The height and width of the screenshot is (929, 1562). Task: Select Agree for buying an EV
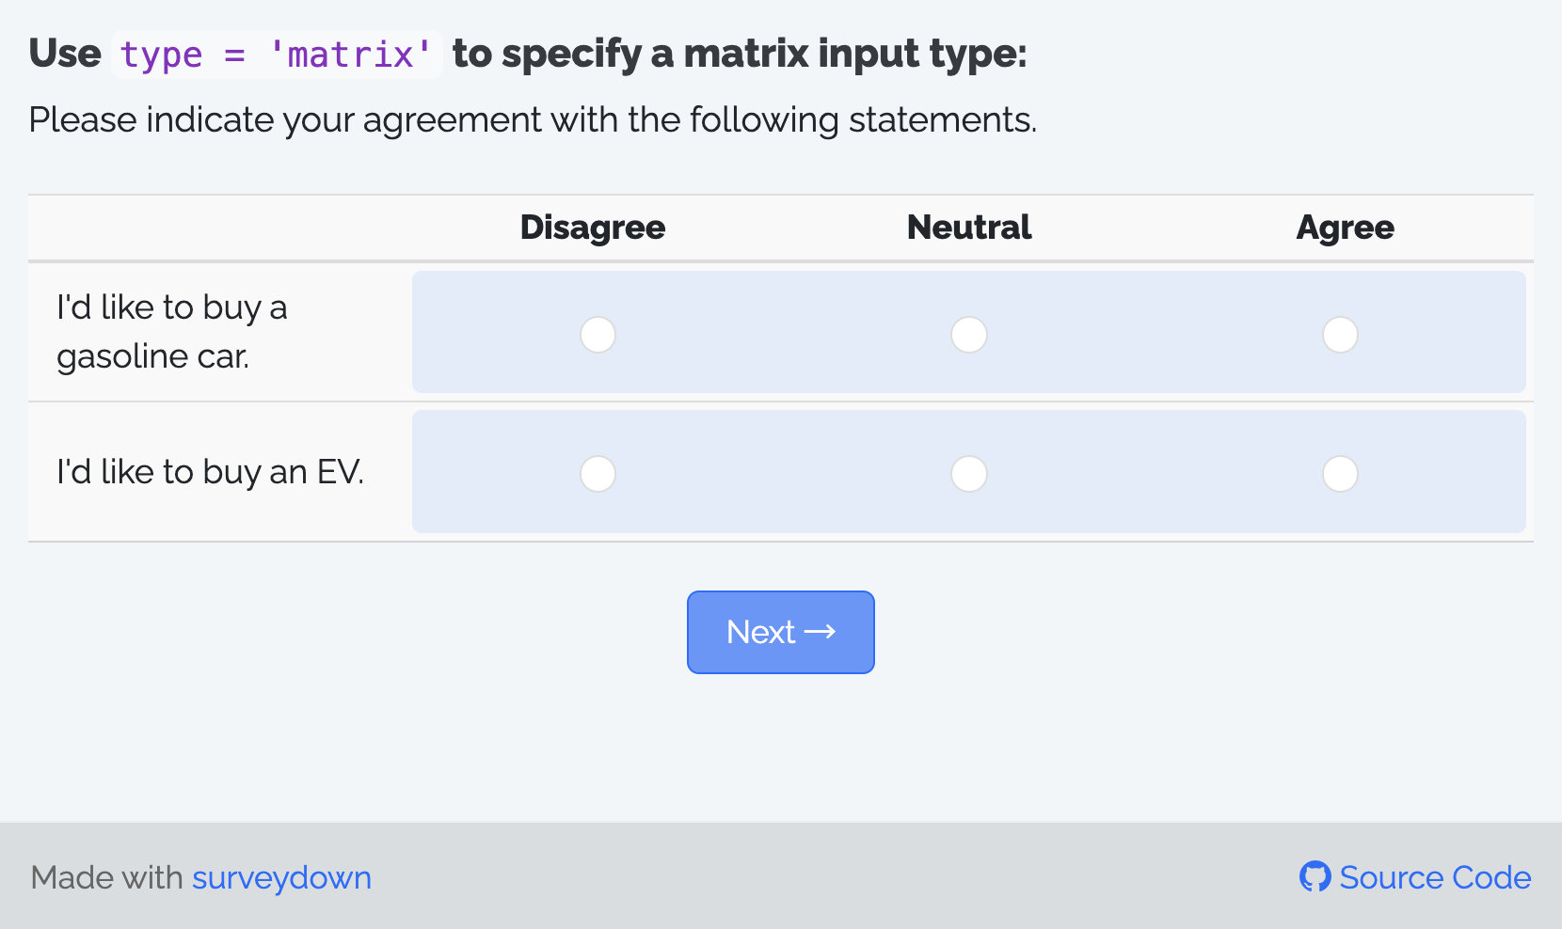click(1340, 474)
